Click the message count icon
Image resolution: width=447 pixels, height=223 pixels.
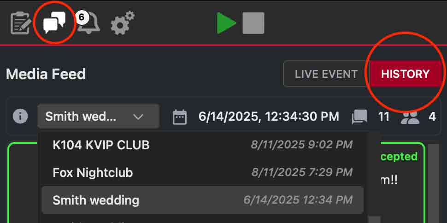pos(359,117)
